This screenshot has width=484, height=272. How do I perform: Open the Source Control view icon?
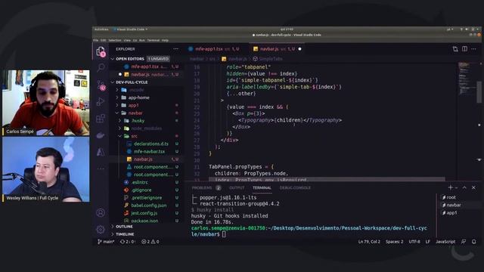tap(101, 85)
